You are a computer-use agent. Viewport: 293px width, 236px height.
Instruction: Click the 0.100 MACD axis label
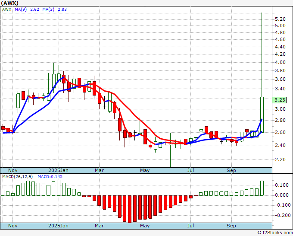pyautogui.click(x=282, y=185)
